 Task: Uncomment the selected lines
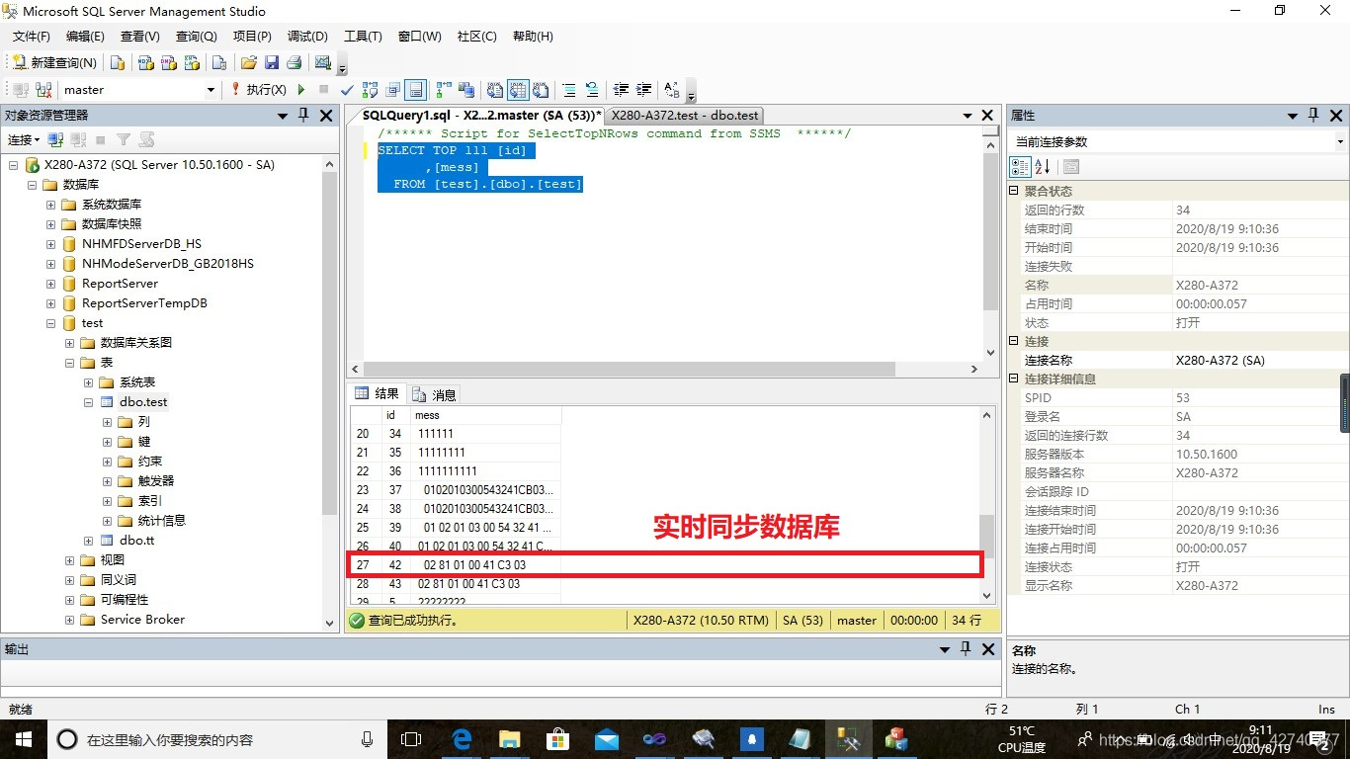(x=591, y=90)
